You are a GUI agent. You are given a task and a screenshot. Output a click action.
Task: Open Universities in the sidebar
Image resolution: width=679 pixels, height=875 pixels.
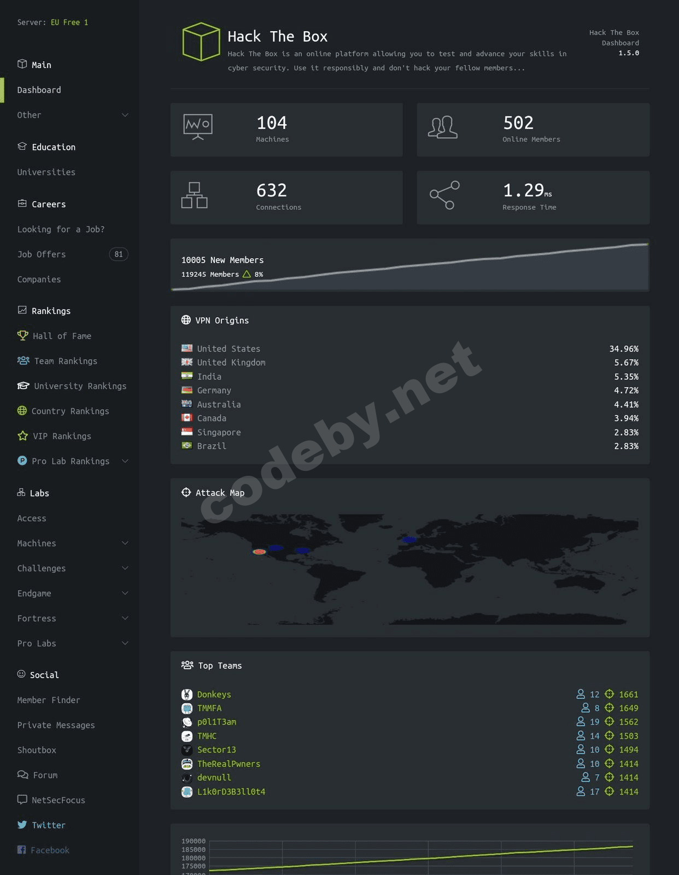click(46, 172)
